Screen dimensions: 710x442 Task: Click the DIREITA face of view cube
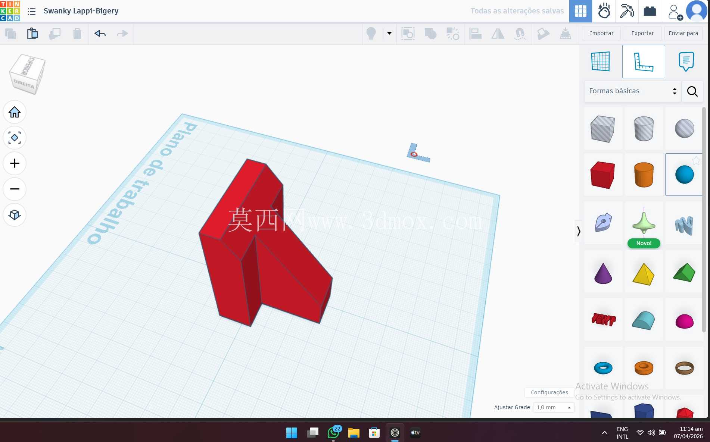pos(24,84)
